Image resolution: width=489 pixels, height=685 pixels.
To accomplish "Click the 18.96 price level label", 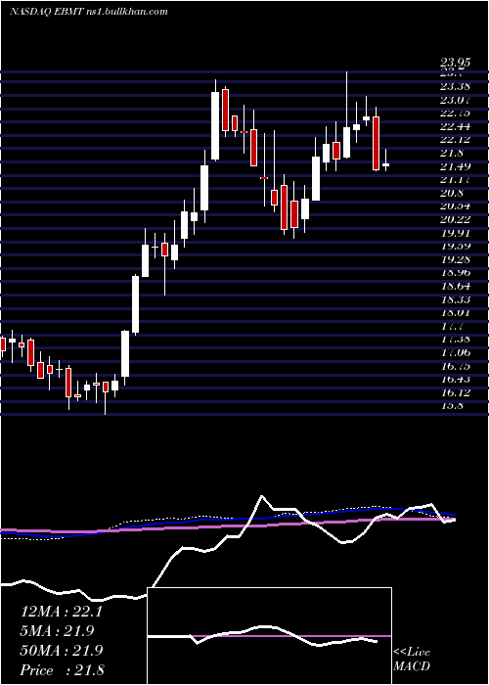I will pos(458,273).
